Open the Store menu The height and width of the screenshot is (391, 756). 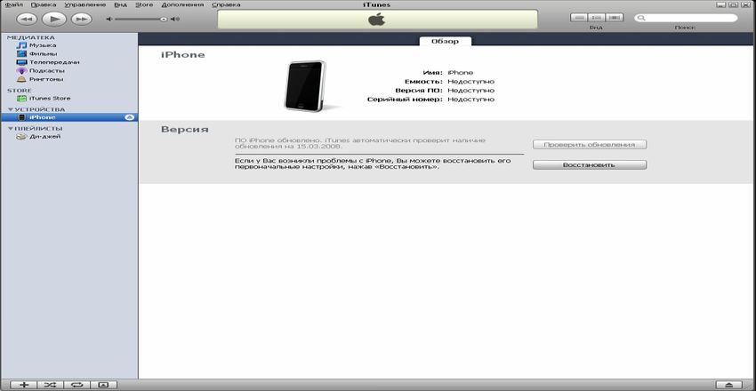(144, 4)
